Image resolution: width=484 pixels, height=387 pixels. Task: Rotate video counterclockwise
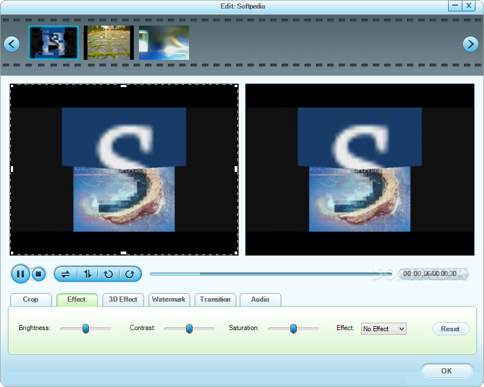108,274
